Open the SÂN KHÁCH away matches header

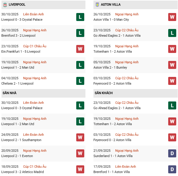104,93
